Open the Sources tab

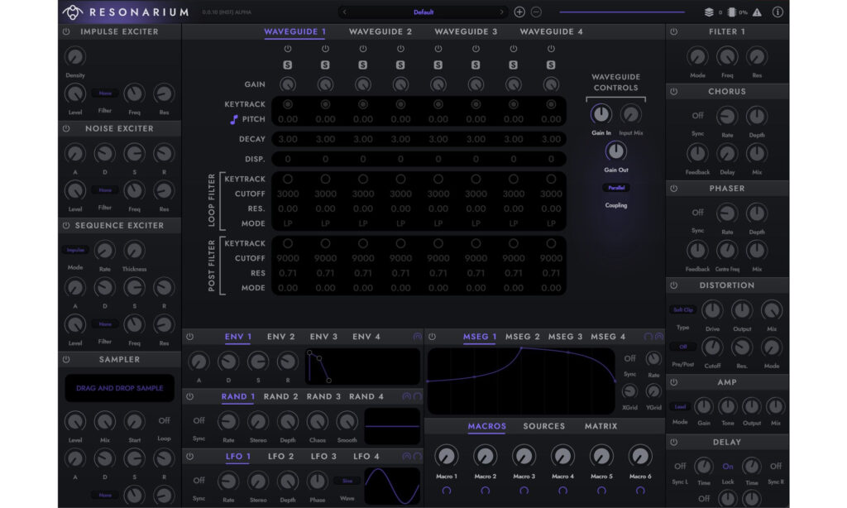pyautogui.click(x=543, y=426)
